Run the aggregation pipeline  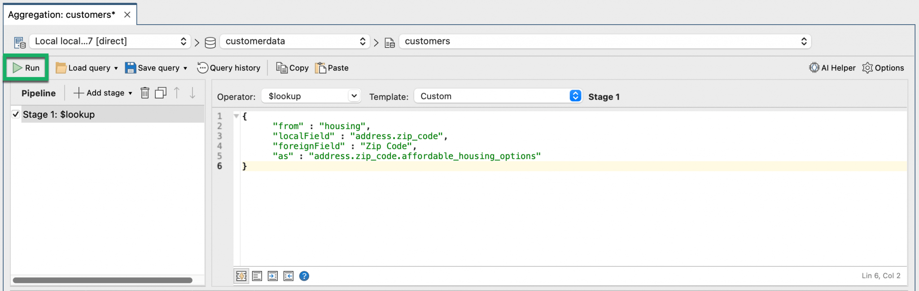pos(26,68)
